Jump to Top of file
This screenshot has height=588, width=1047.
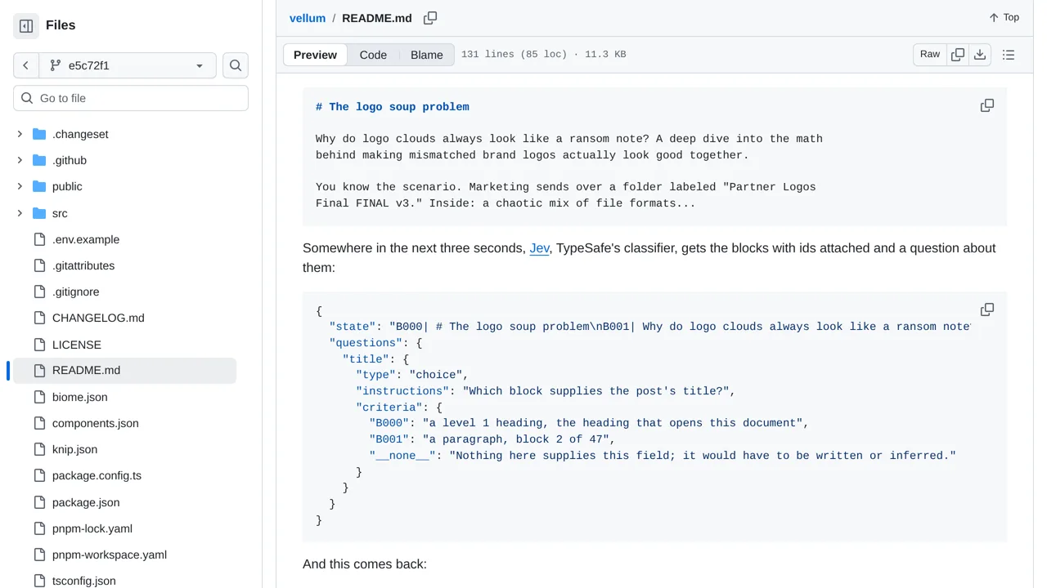(1004, 17)
